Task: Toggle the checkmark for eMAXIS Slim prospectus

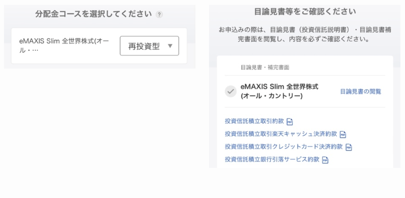Action: point(231,92)
